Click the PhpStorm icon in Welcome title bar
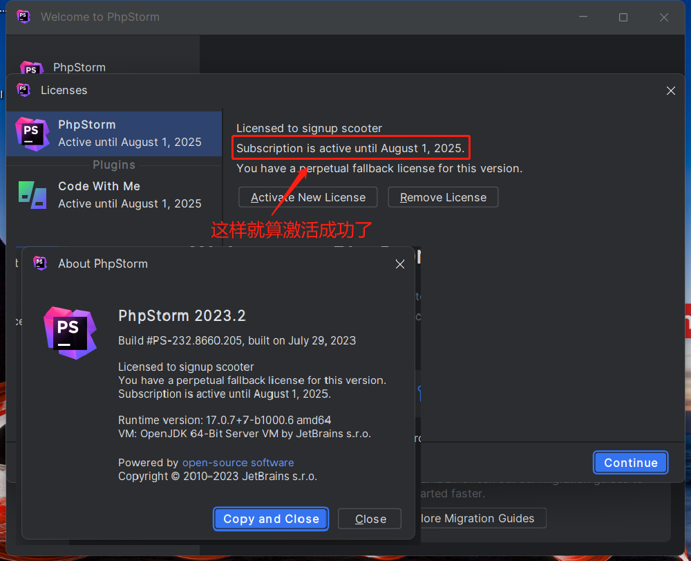 [23, 17]
